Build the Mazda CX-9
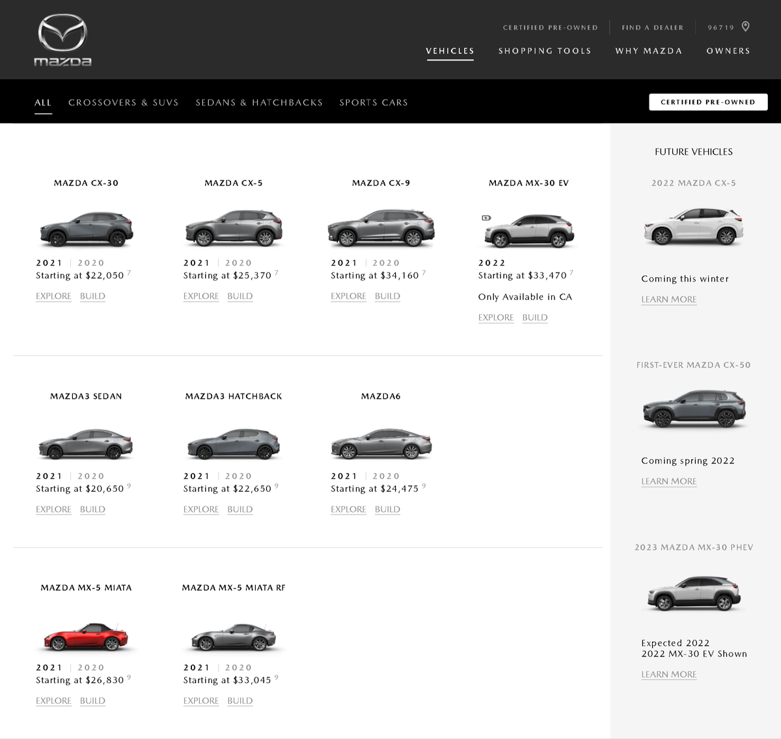 (x=387, y=296)
